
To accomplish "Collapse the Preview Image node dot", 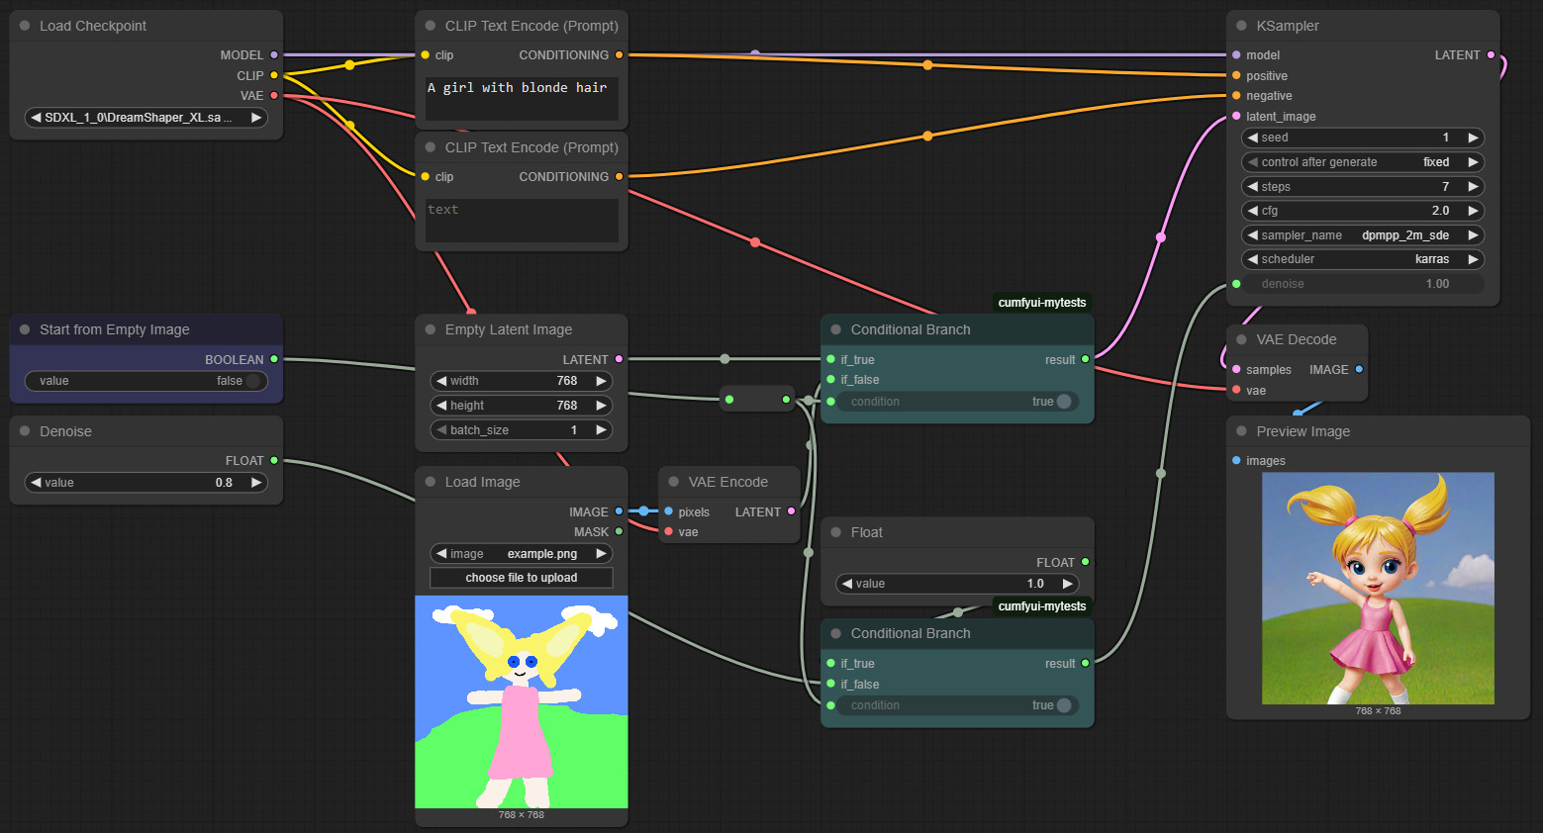I will pyautogui.click(x=1241, y=431).
